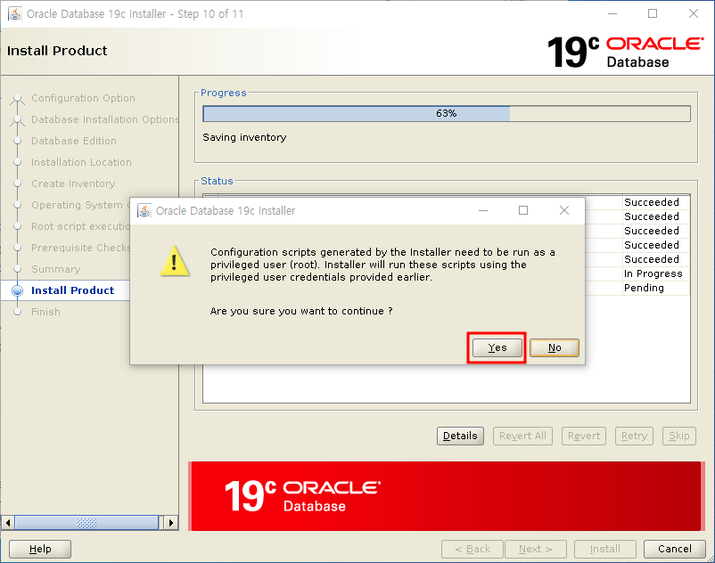
Task: Click the disabled Next button
Action: click(x=536, y=549)
